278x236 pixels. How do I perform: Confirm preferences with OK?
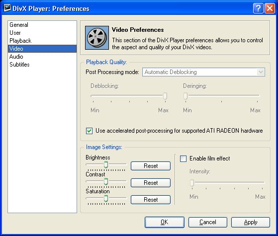164,222
